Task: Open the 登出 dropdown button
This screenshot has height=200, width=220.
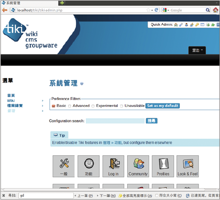Action: tap(197, 50)
